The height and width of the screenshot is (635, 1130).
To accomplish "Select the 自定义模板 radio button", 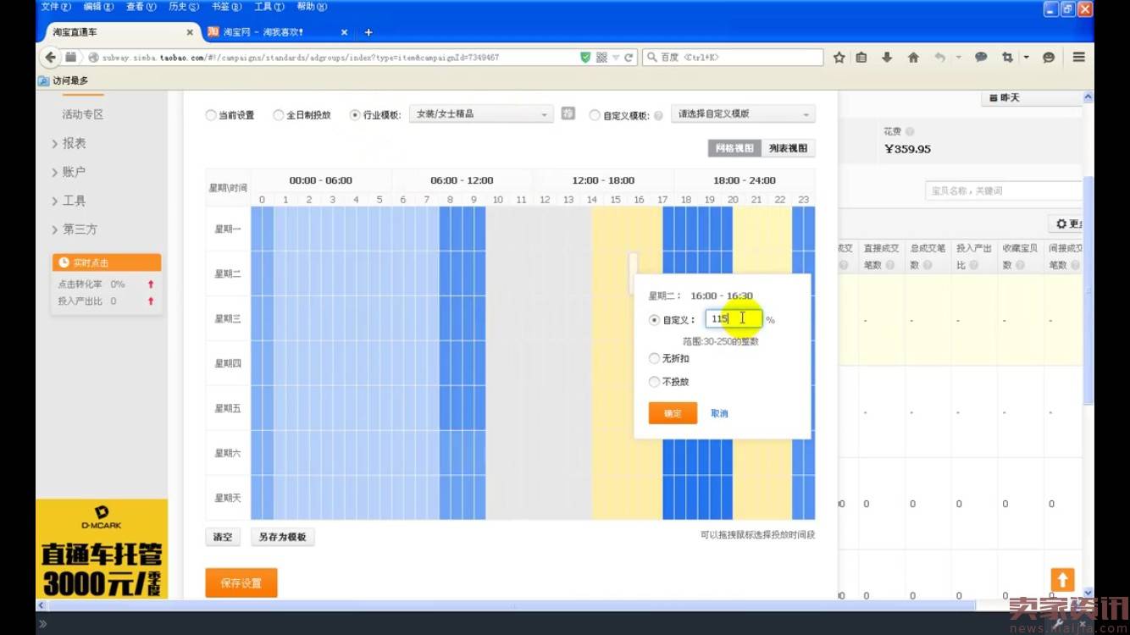I will point(595,115).
